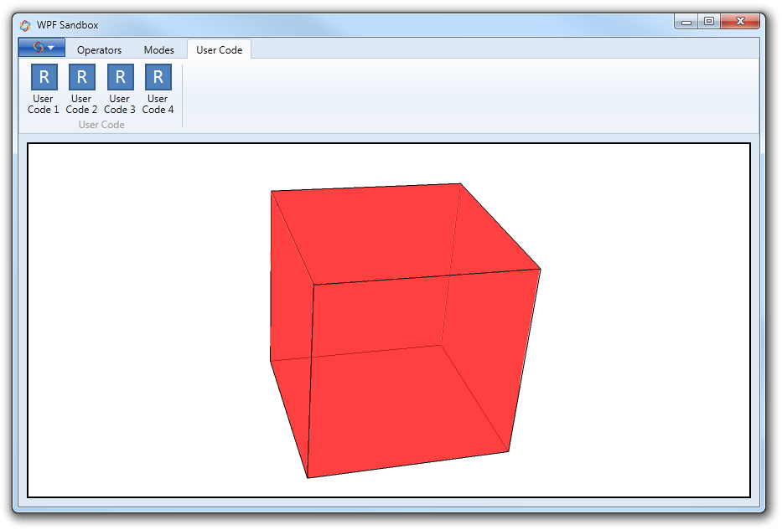
Task: Click the User Code 2 R icon
Action: [81, 78]
